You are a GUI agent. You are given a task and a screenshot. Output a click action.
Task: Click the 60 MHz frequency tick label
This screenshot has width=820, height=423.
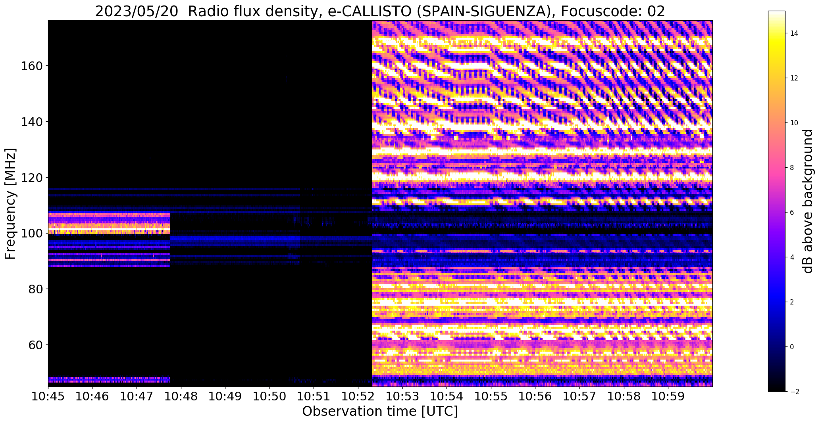pyautogui.click(x=35, y=345)
